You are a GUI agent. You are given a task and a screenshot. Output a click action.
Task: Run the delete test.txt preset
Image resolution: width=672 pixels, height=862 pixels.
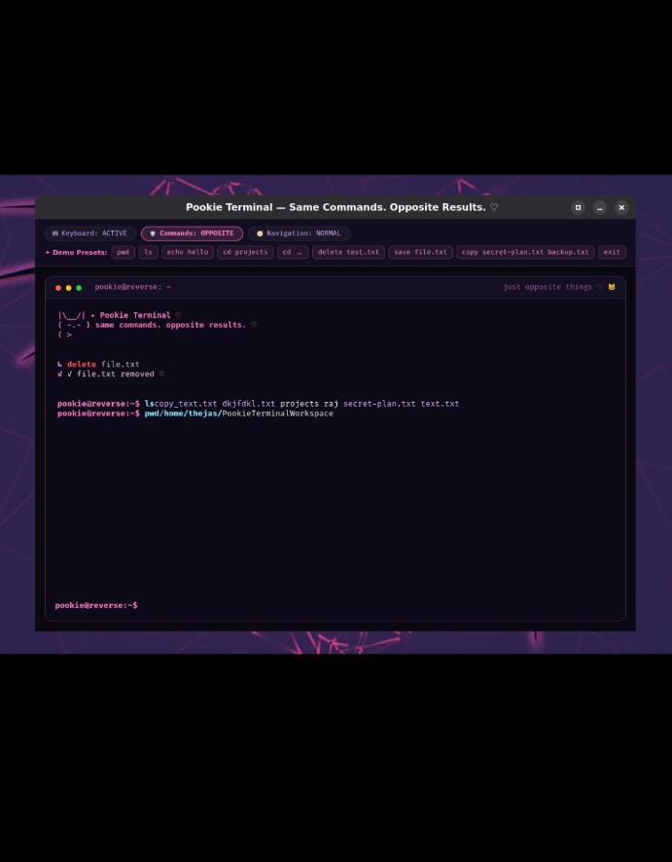348,252
